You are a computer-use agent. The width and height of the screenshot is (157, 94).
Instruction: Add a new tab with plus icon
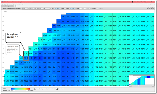click(x=15, y=6)
